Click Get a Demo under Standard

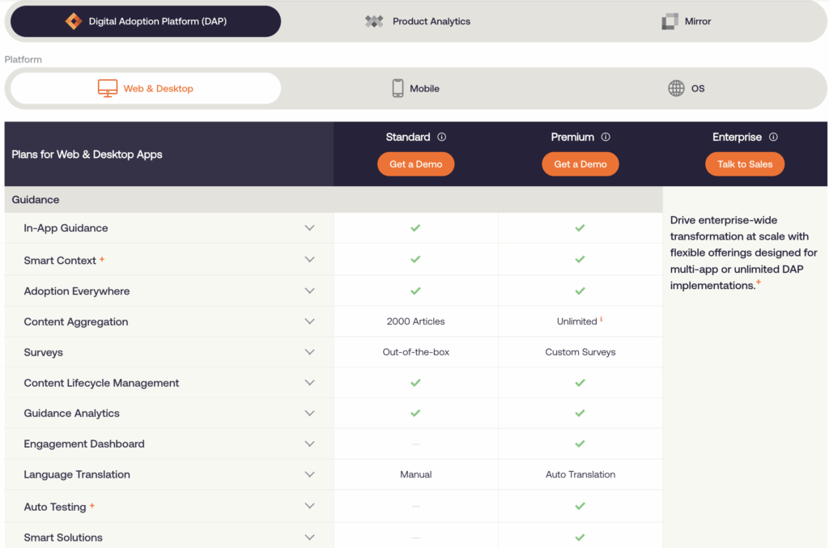tap(415, 164)
